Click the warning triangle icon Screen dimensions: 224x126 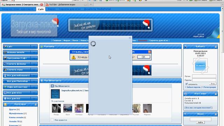pos(73,57)
